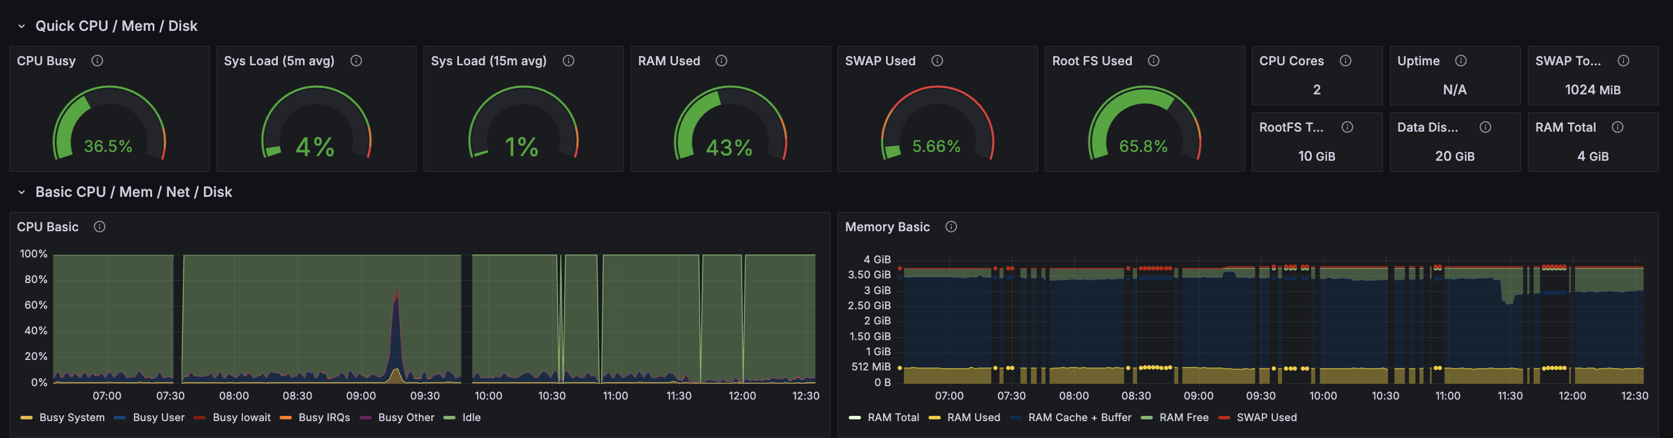Open the CPU Busy panel title
Screen dimensions: 1673x438
pos(46,61)
